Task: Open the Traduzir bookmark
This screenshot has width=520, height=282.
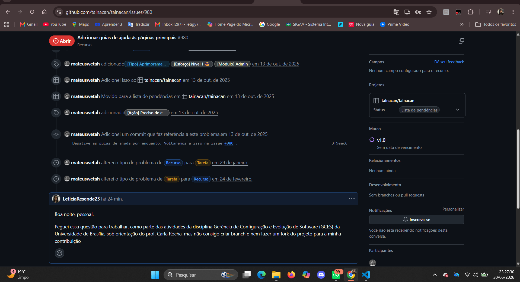Action: [139, 24]
